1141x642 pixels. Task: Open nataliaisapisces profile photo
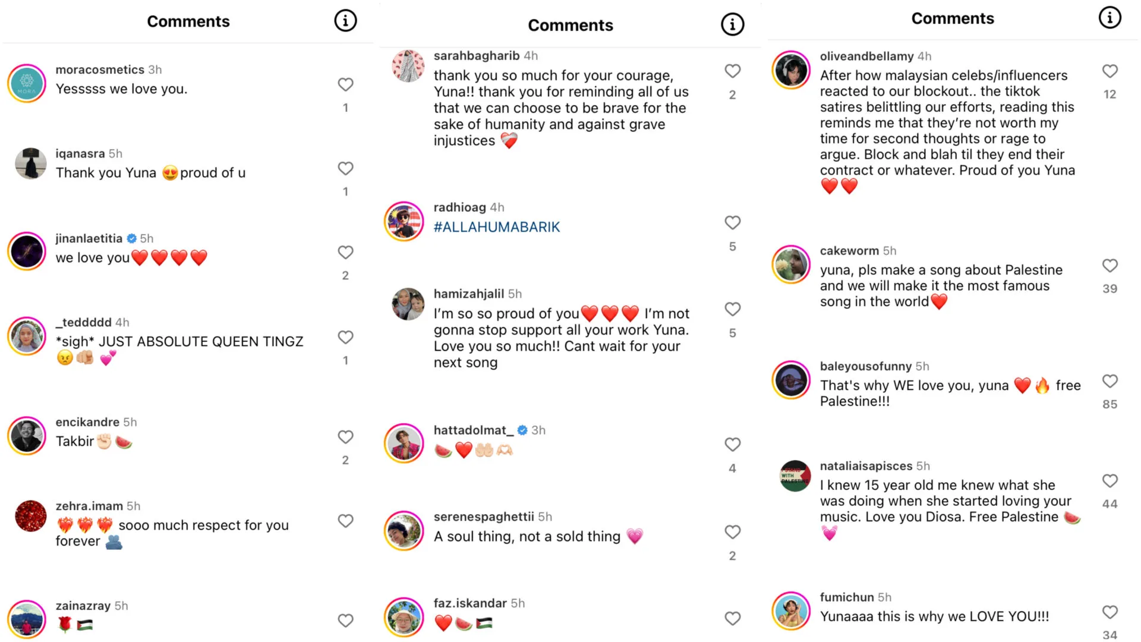point(795,476)
